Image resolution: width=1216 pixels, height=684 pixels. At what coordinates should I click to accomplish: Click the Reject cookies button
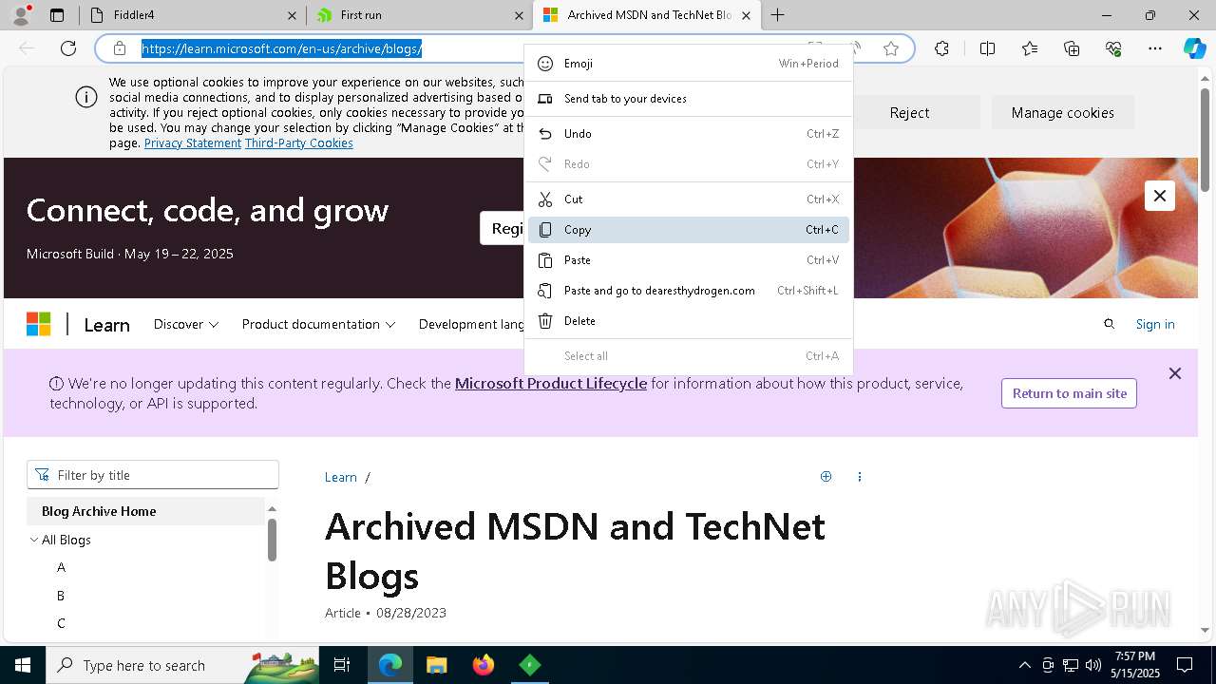click(909, 112)
